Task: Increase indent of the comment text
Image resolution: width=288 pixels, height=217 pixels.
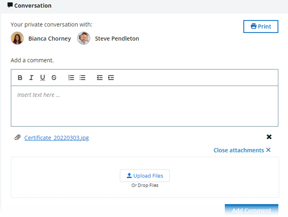Action: [x=111, y=78]
